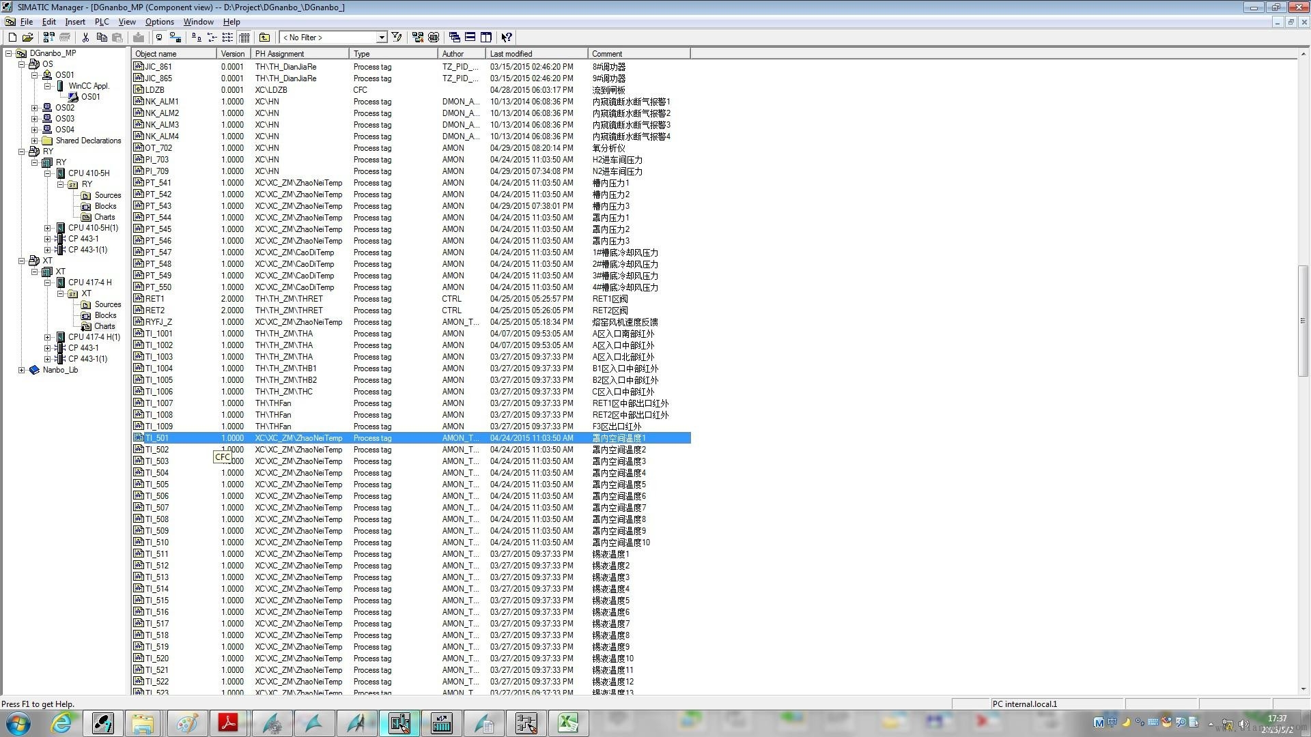This screenshot has width=1311, height=737.
Task: Sort by the Author column header
Action: (462, 54)
